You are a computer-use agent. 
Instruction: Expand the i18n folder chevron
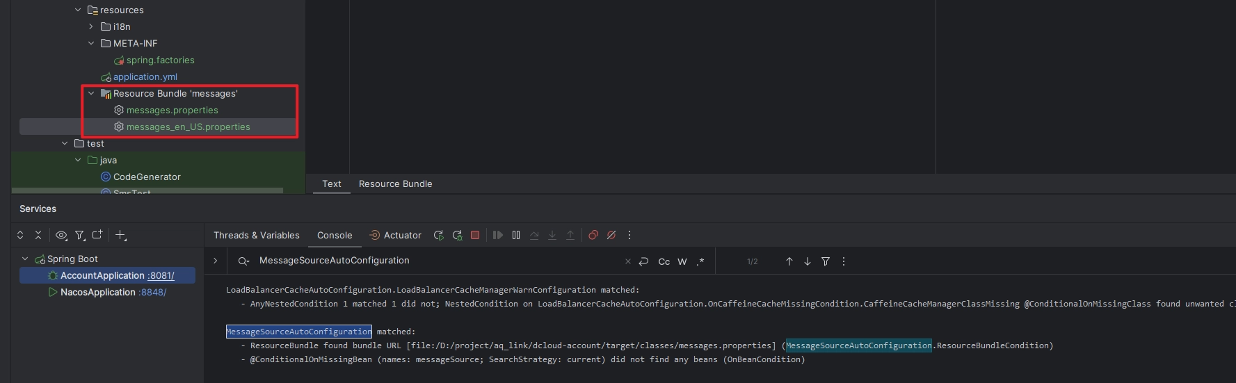point(91,26)
